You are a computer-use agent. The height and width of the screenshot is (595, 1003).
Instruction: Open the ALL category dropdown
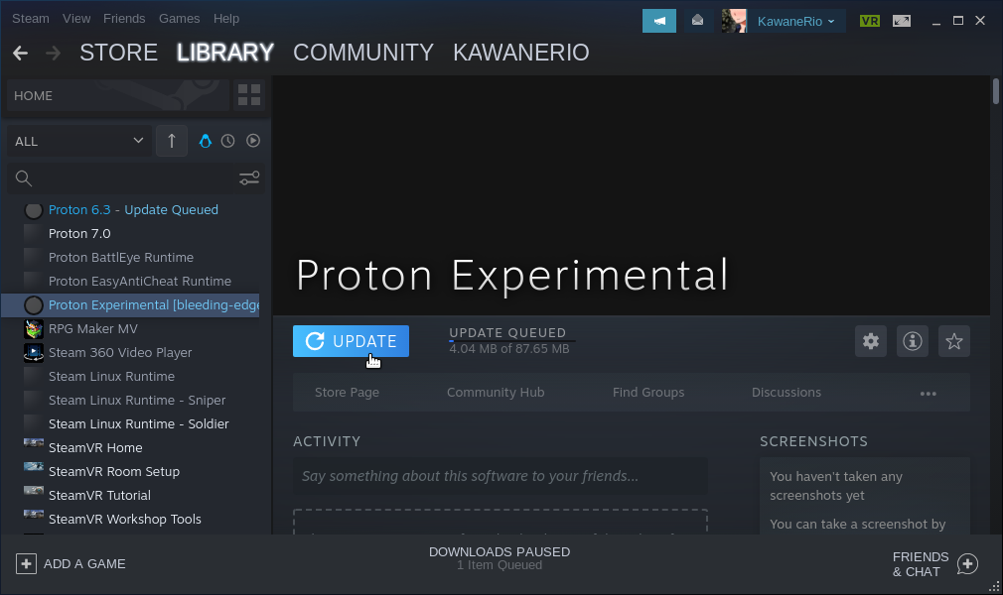click(79, 141)
